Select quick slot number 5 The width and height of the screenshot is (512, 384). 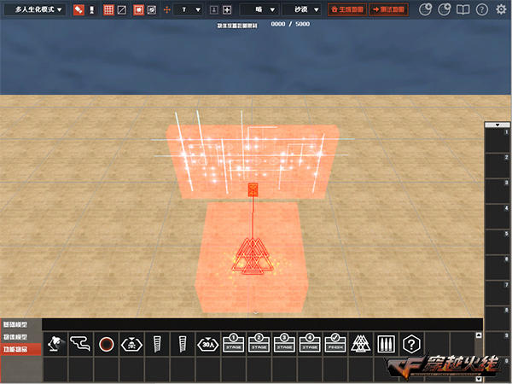click(497, 241)
